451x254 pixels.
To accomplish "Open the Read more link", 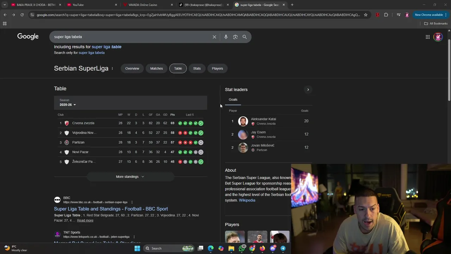I will point(85,220).
